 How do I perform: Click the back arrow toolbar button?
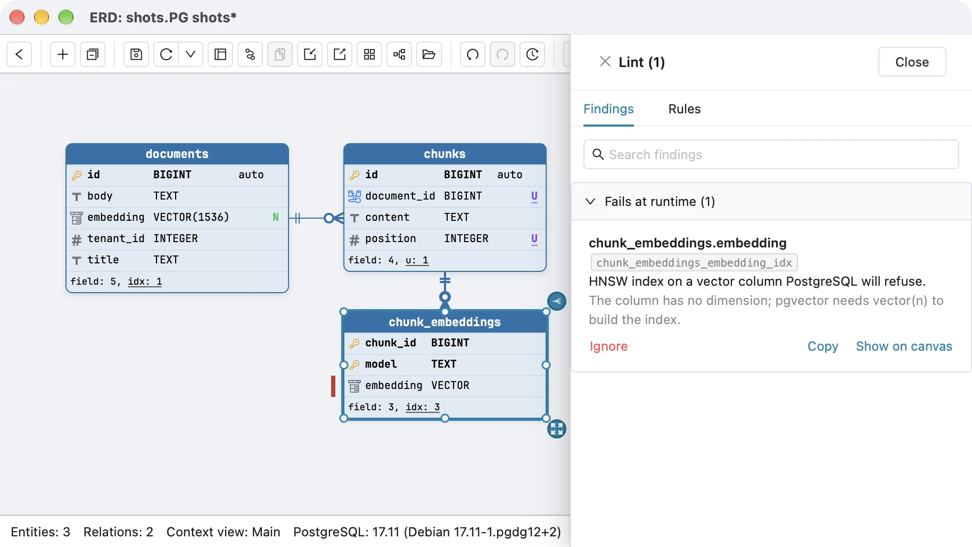pyautogui.click(x=20, y=54)
